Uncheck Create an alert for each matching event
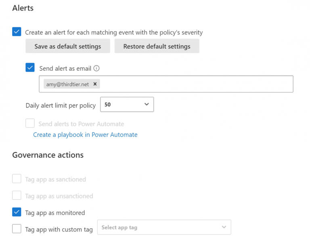310x237 pixels. [x=17, y=32]
